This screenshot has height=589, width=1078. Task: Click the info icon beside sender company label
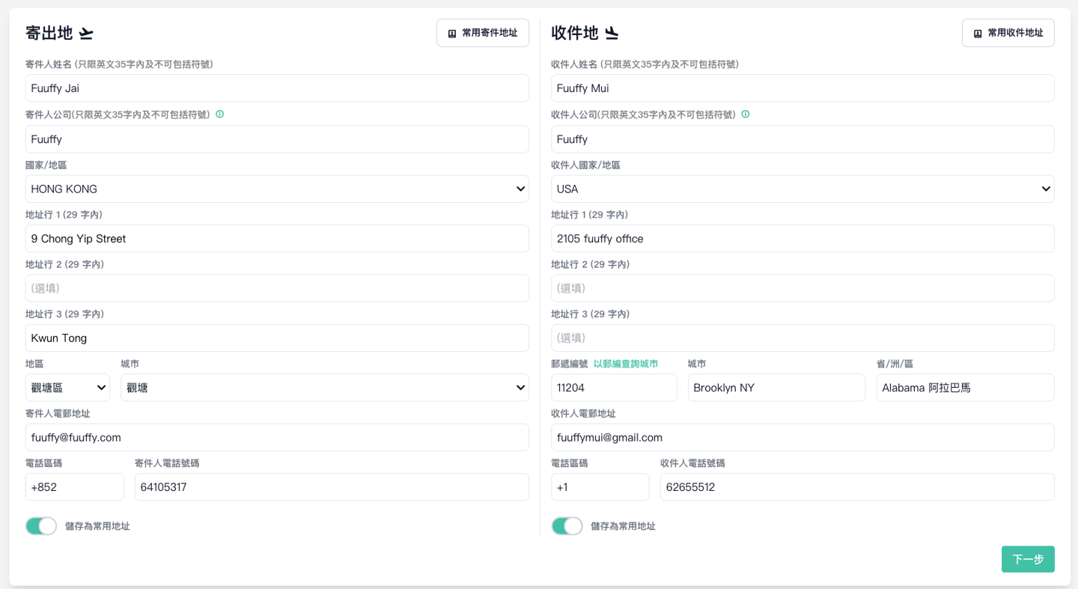[220, 115]
